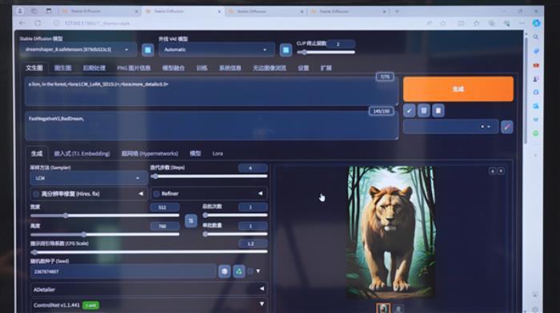Open the browser settings and more menu

click(522, 23)
